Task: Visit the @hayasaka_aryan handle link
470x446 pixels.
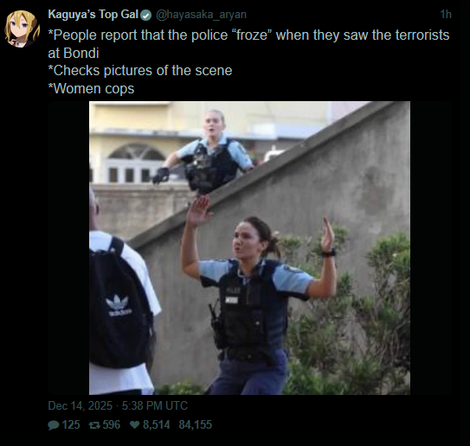Action: point(201,15)
